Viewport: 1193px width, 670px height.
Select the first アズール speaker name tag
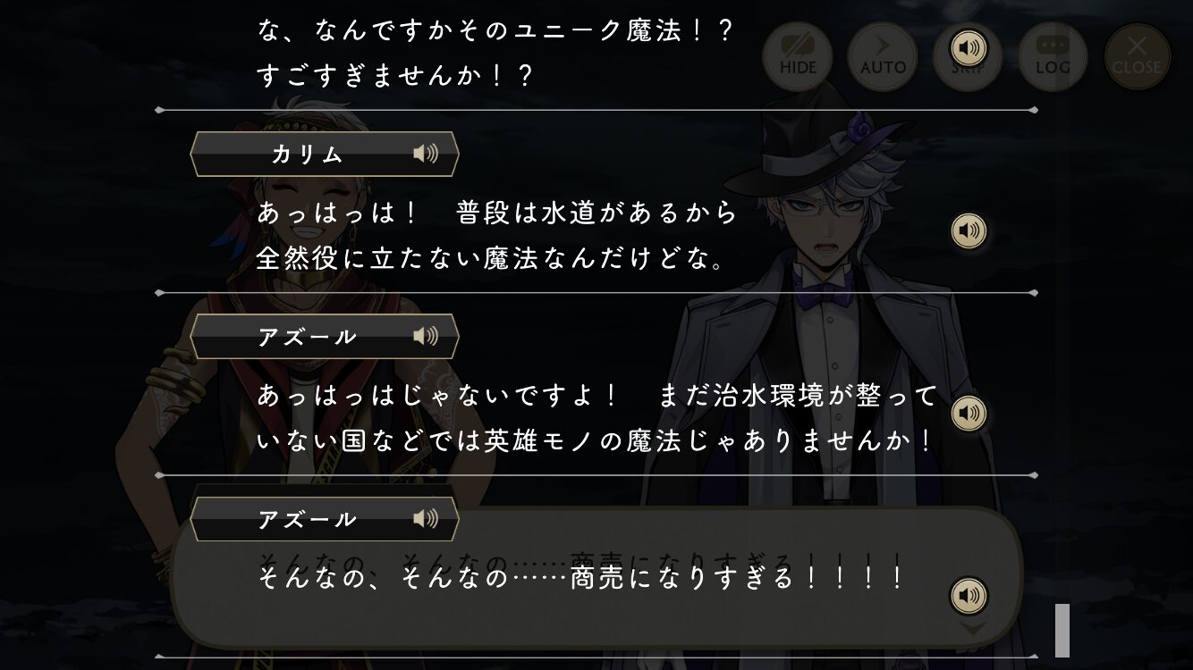coord(325,336)
